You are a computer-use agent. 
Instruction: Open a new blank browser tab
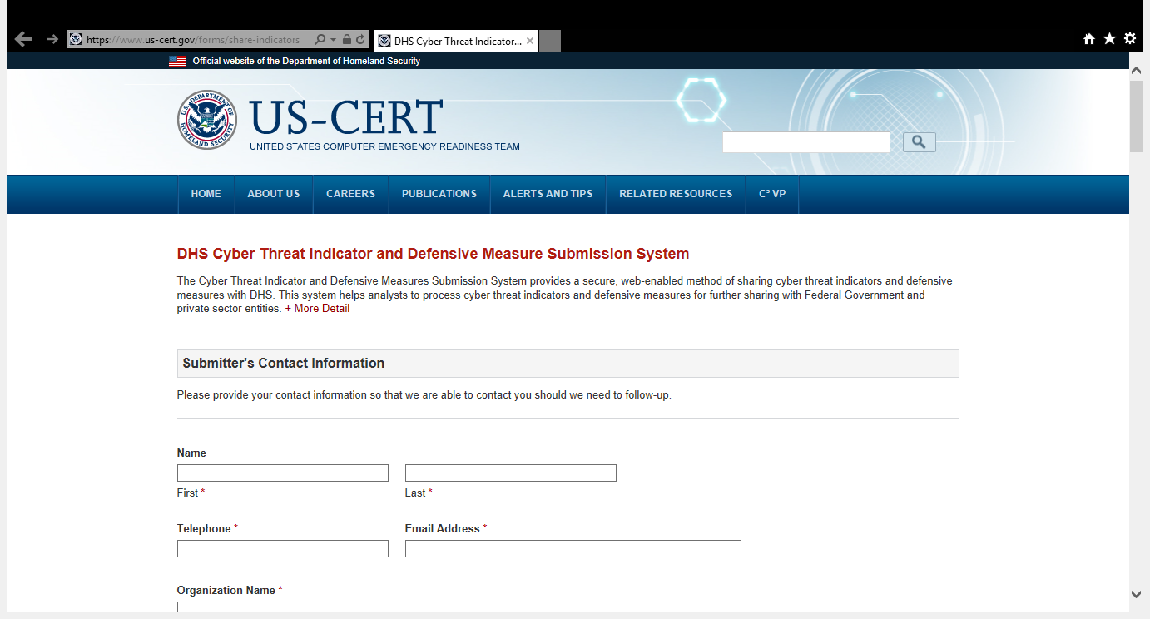point(550,41)
